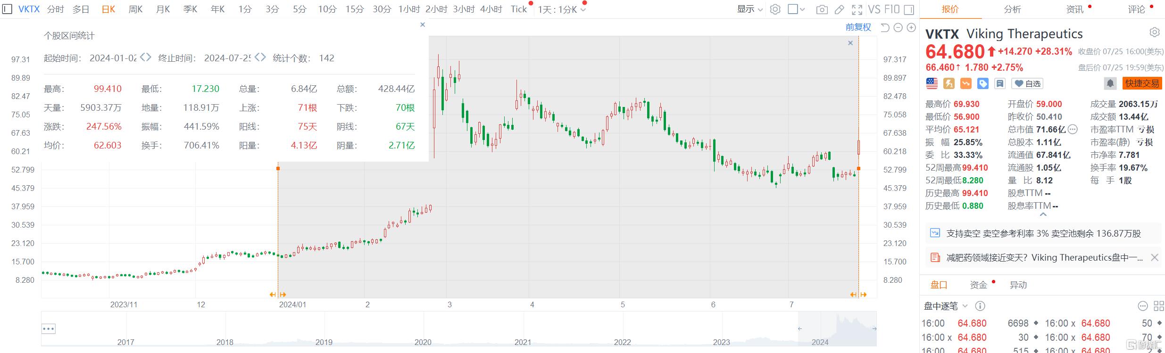Screen dimensions: 1165x353
Task: Click the start date field 2024-01-02
Action: click(x=113, y=58)
